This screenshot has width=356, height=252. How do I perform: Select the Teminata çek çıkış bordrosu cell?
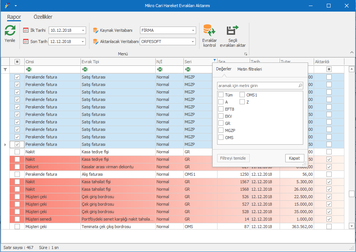(x=118, y=227)
